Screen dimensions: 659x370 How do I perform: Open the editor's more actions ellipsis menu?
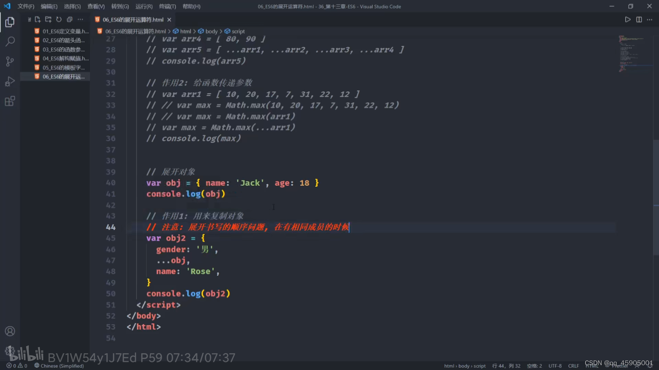tap(649, 20)
